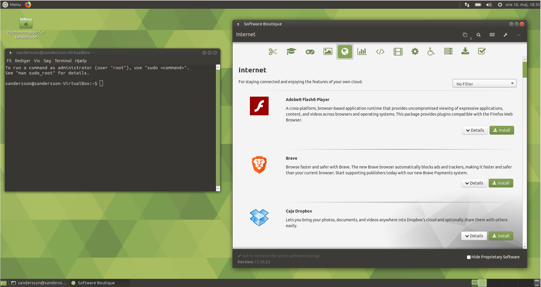The width and height of the screenshot is (541, 287).
Task: Click the 'Caja Dropbox' application title
Action: pos(299,211)
